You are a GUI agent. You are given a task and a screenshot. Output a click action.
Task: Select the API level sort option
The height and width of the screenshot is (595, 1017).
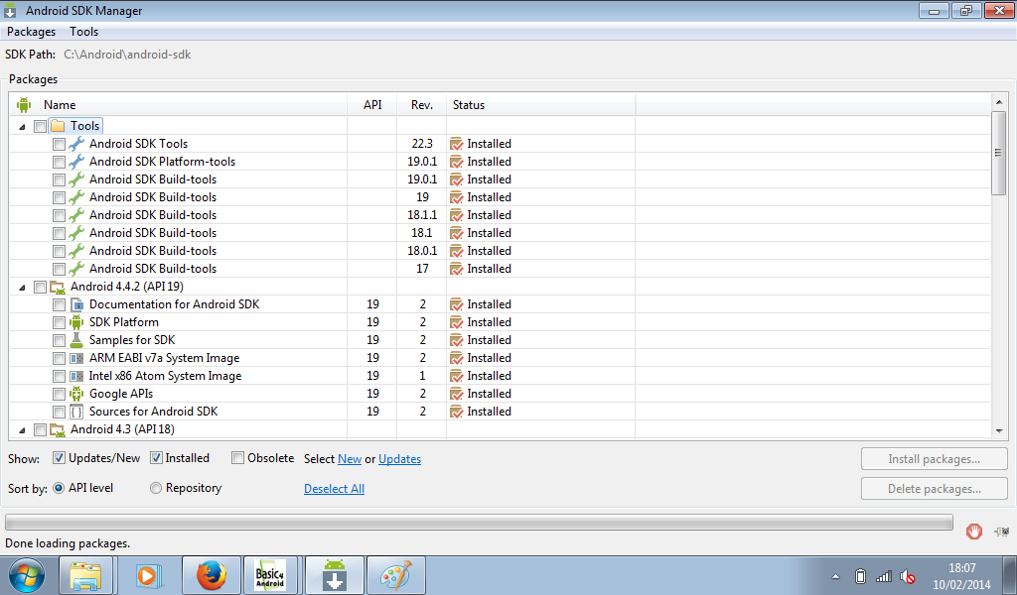pyautogui.click(x=59, y=488)
